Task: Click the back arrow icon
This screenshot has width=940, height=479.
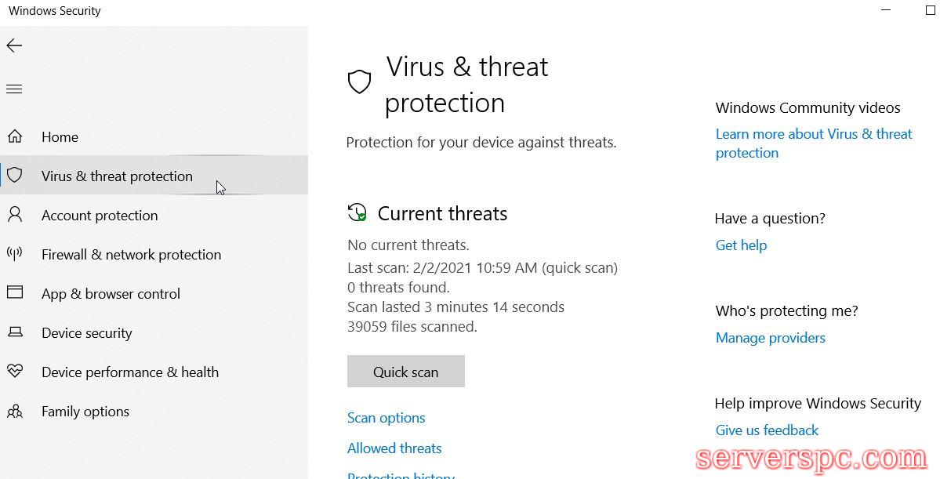Action: [x=14, y=45]
